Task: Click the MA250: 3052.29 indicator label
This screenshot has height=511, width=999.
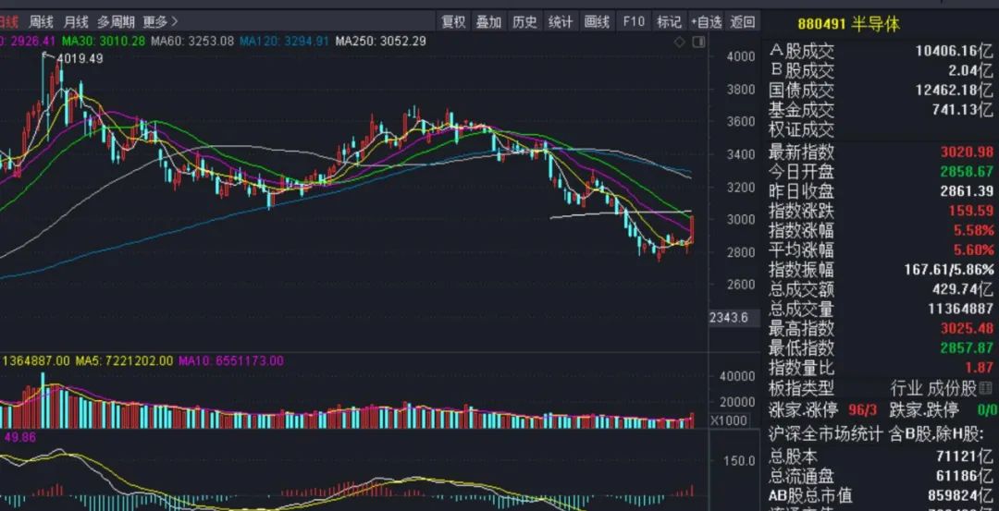Action: pyautogui.click(x=380, y=42)
